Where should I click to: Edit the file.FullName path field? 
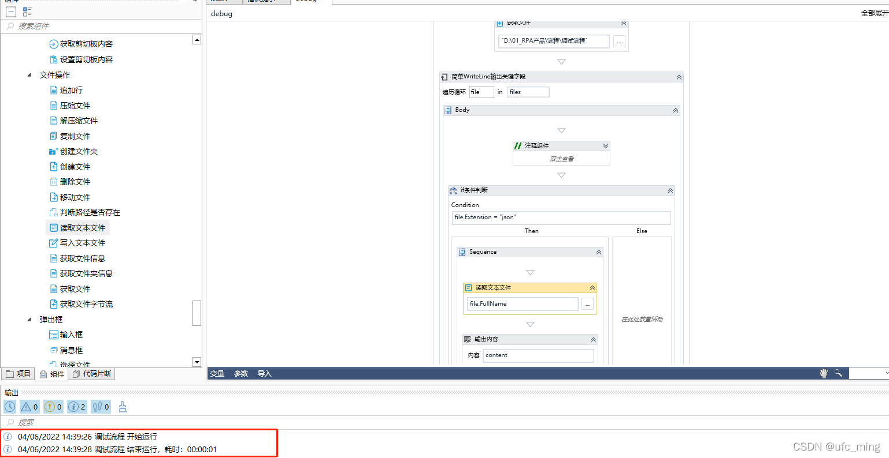point(523,304)
